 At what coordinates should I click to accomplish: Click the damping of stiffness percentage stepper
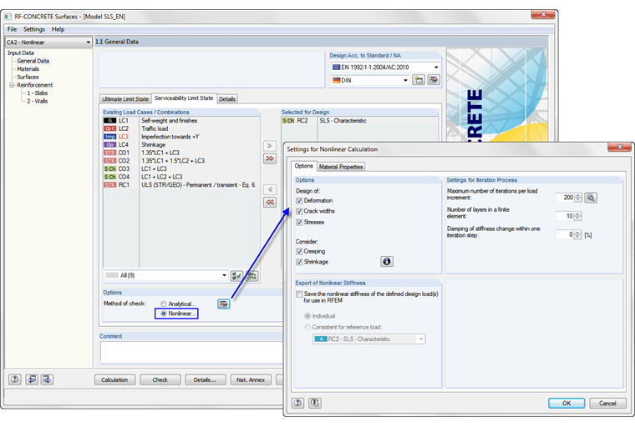click(x=578, y=234)
